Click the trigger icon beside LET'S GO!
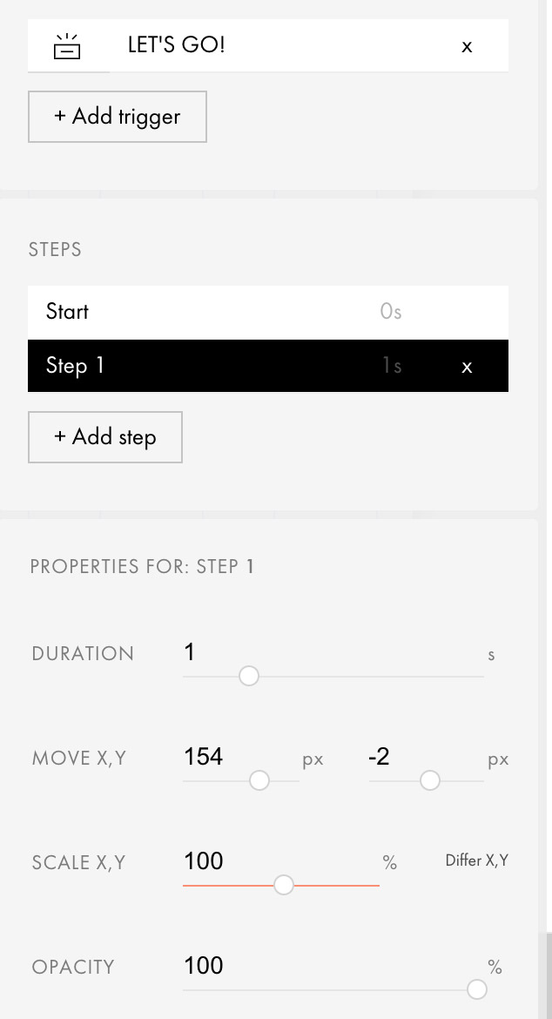Viewport: 552px width, 1019px height. coord(67,46)
